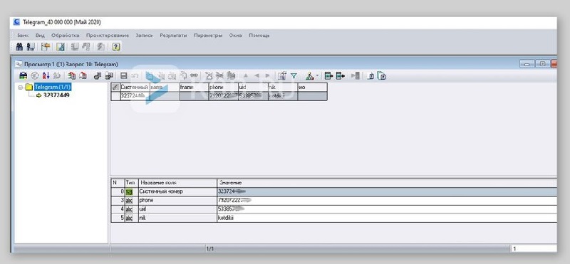
Task: Collapse the Telegram (1/1) tree node
Action: pyautogui.click(x=21, y=87)
